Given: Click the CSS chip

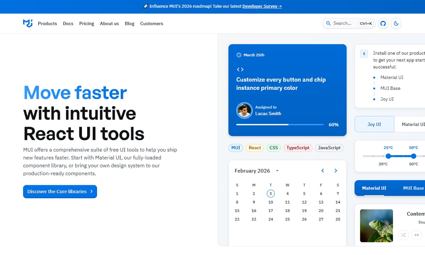Looking at the screenshot, I should click(274, 148).
